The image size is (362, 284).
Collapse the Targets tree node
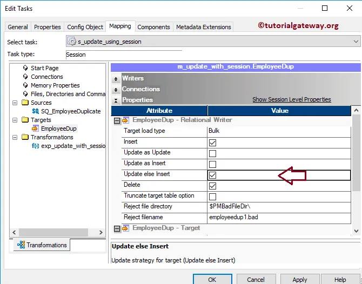[15, 120]
